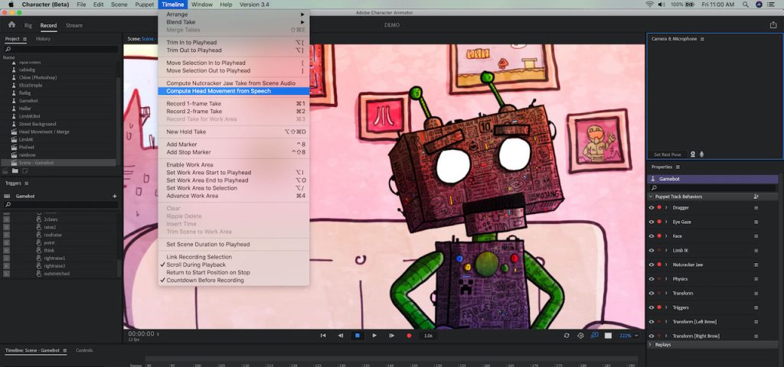784x367 pixels.
Task: Open the 222% zoom level dropdown
Action: pyautogui.click(x=629, y=336)
